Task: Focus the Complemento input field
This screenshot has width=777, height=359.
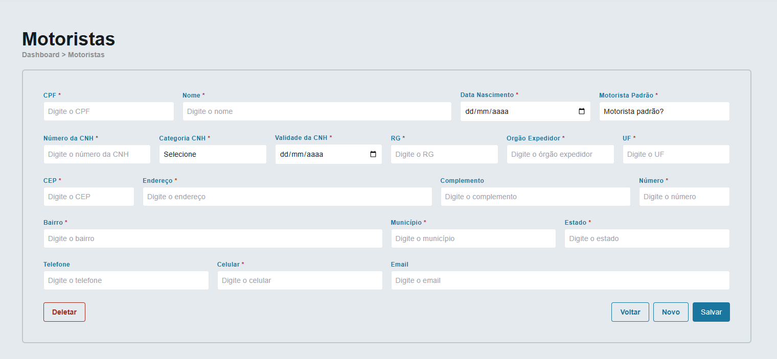Action: 535,197
